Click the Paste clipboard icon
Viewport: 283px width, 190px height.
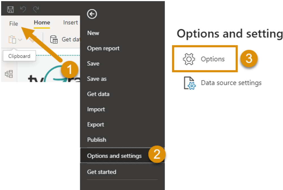pos(12,40)
